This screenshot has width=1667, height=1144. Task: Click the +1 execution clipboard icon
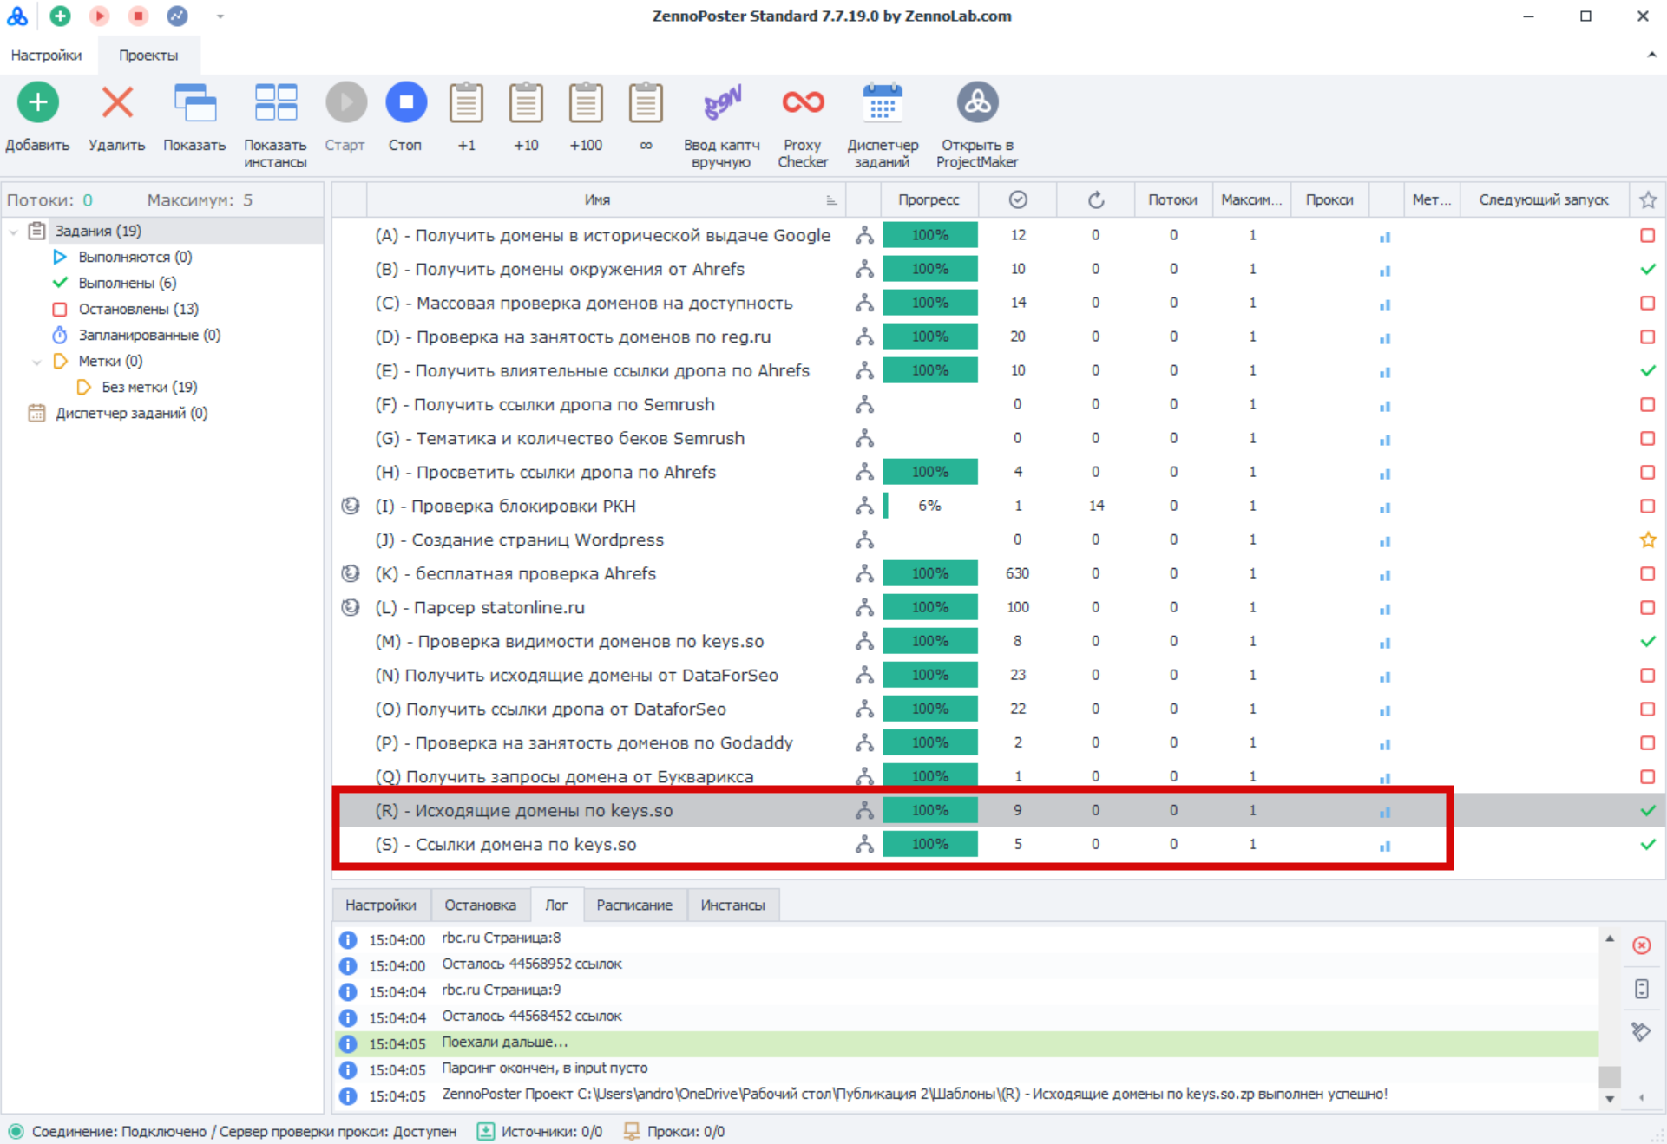tap(467, 102)
